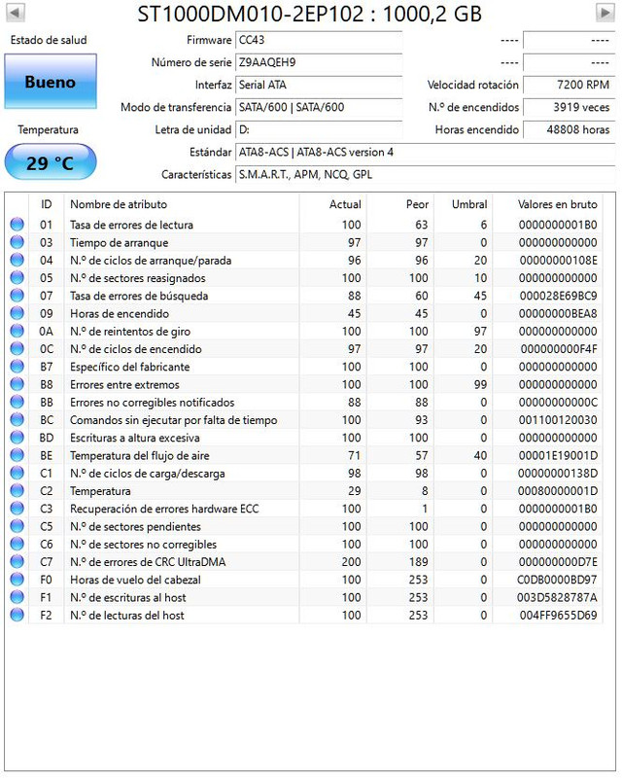
Task: Select N.º de errores de CRC UltraDMA name
Action: point(148,562)
